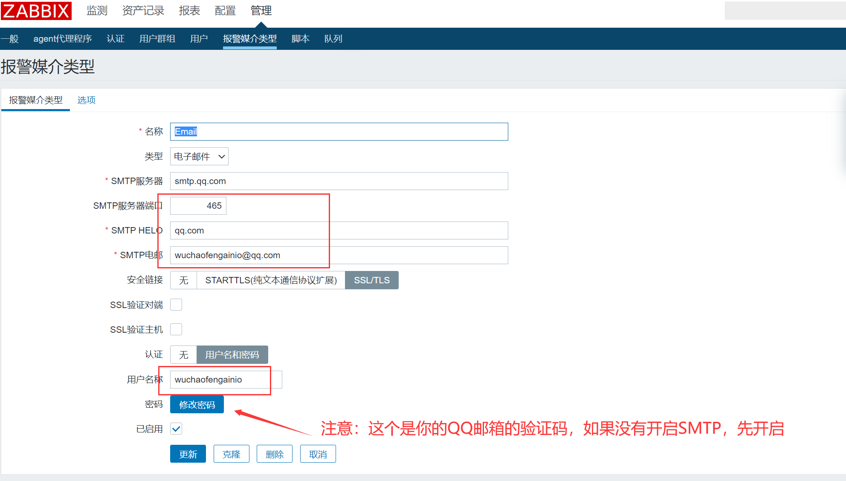The image size is (846, 481).
Task: Click the 删除 button
Action: [x=275, y=454]
